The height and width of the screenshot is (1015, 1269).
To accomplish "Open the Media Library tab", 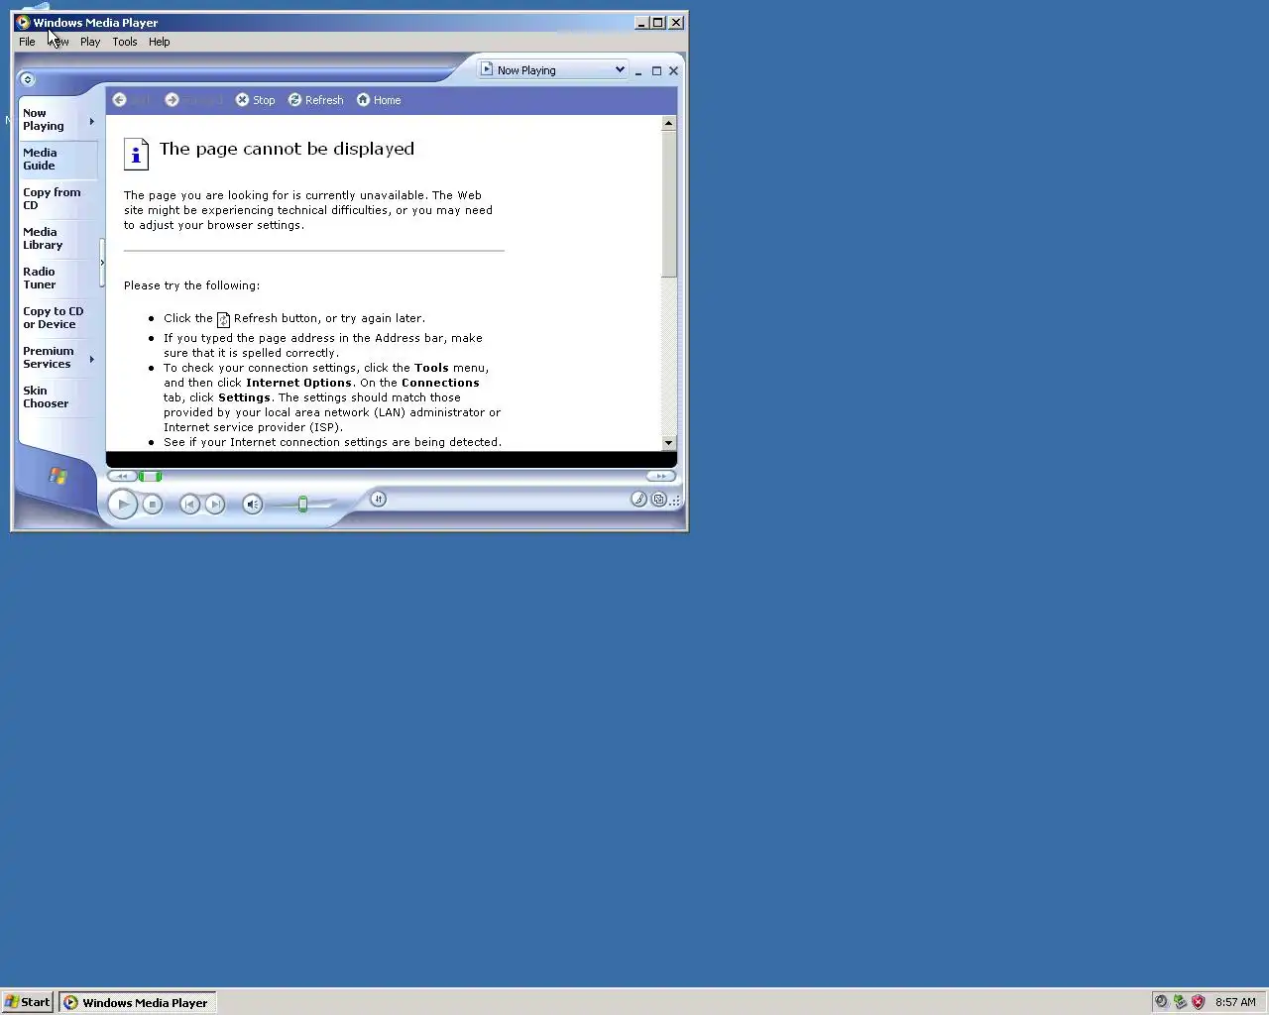I will [58, 238].
